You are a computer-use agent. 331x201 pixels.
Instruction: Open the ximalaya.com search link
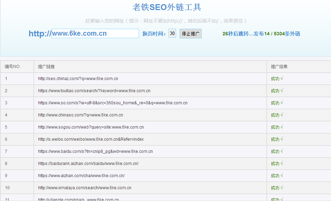point(85,188)
